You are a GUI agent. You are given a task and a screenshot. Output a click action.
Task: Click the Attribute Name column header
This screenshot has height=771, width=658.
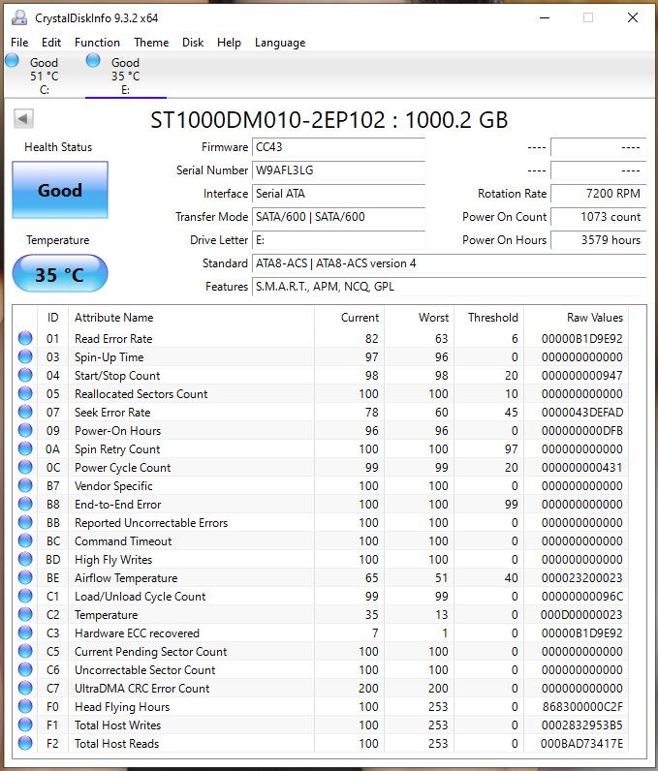tap(114, 318)
